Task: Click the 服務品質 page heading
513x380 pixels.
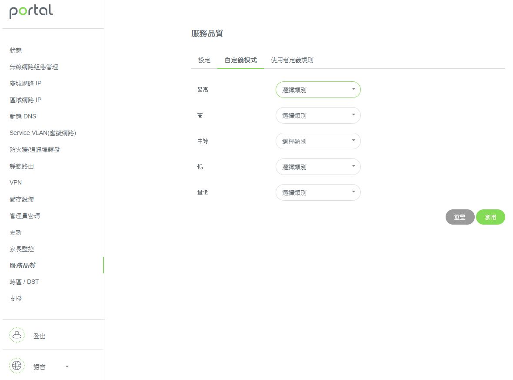Action: [207, 34]
